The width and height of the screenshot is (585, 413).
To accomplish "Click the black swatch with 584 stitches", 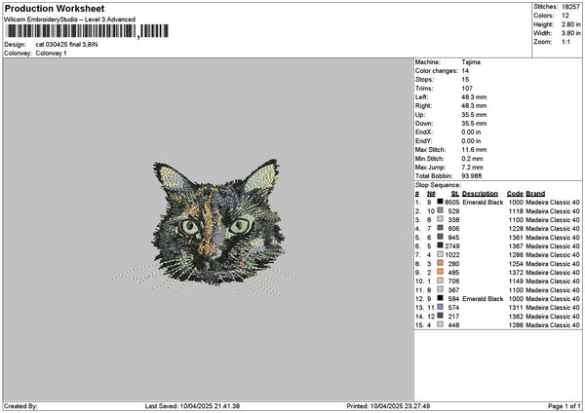I will coord(441,299).
